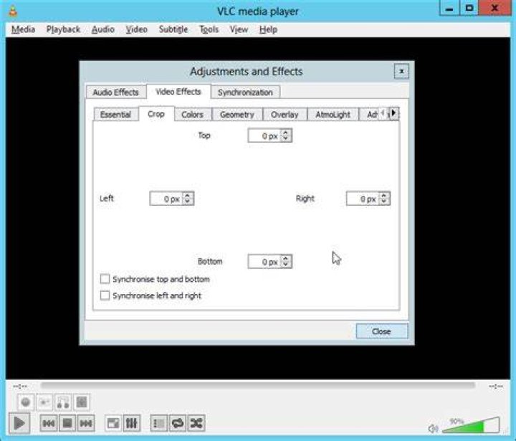
Task: Click the Right crop input field
Action: 363,199
